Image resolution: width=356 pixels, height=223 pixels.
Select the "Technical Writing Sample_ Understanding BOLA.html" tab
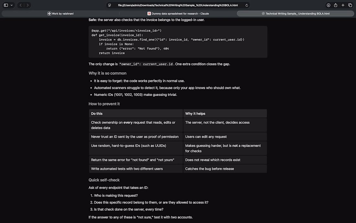295,14
